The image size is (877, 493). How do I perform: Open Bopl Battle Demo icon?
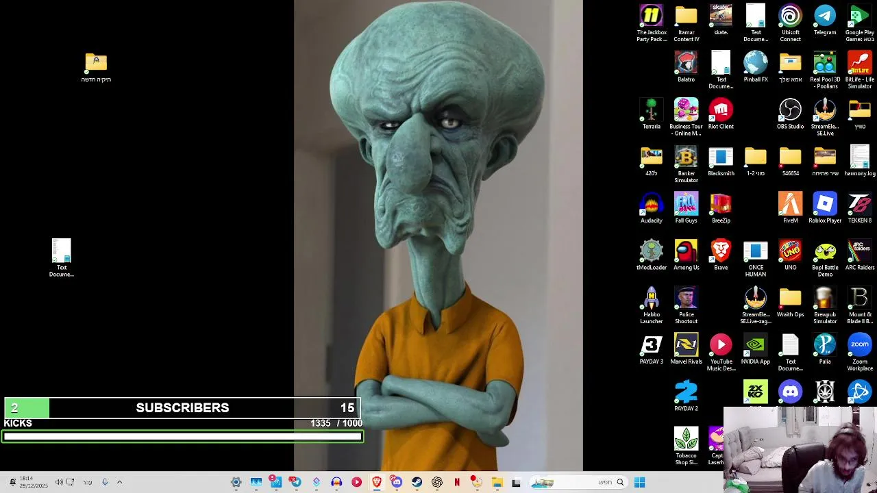click(x=825, y=259)
